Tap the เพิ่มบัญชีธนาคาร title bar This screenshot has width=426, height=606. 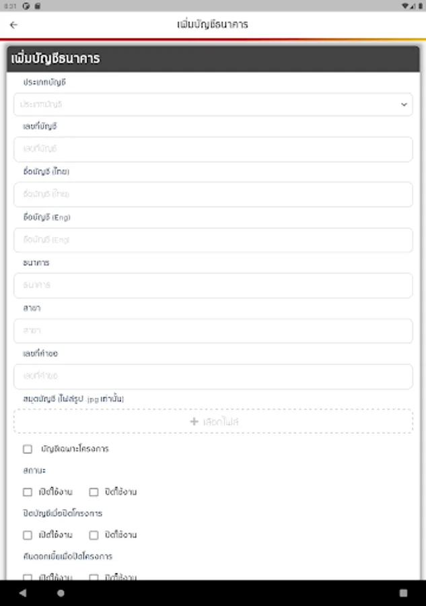click(213, 24)
